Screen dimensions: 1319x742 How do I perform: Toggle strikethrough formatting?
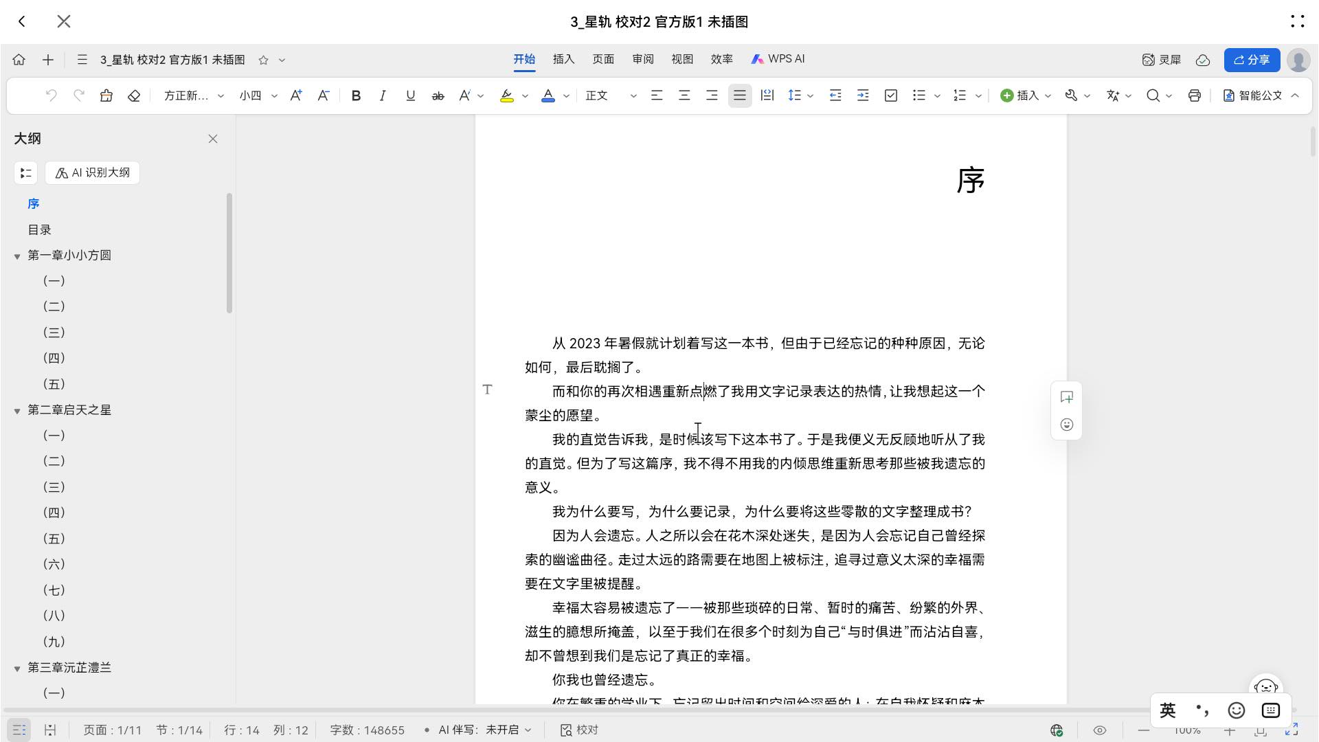tap(438, 95)
